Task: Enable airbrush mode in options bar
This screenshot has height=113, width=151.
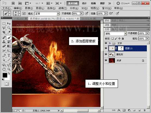Action: tap(111, 13)
